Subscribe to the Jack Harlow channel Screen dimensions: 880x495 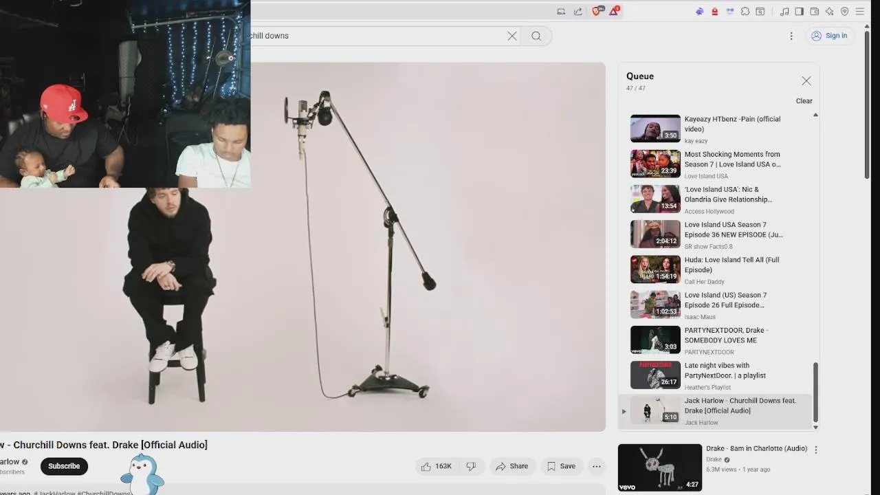coord(64,466)
